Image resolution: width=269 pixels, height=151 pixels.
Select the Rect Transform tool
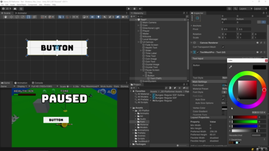pos(29,17)
